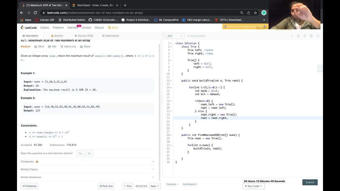Answer Yes to seen in real interview
Viewport: 340px width, 191px height.
(80, 153)
